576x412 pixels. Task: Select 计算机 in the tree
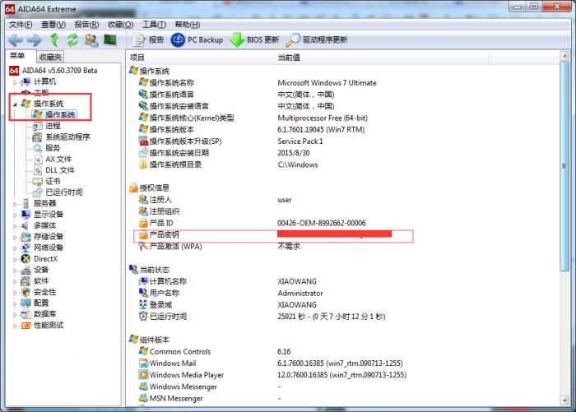(44, 81)
